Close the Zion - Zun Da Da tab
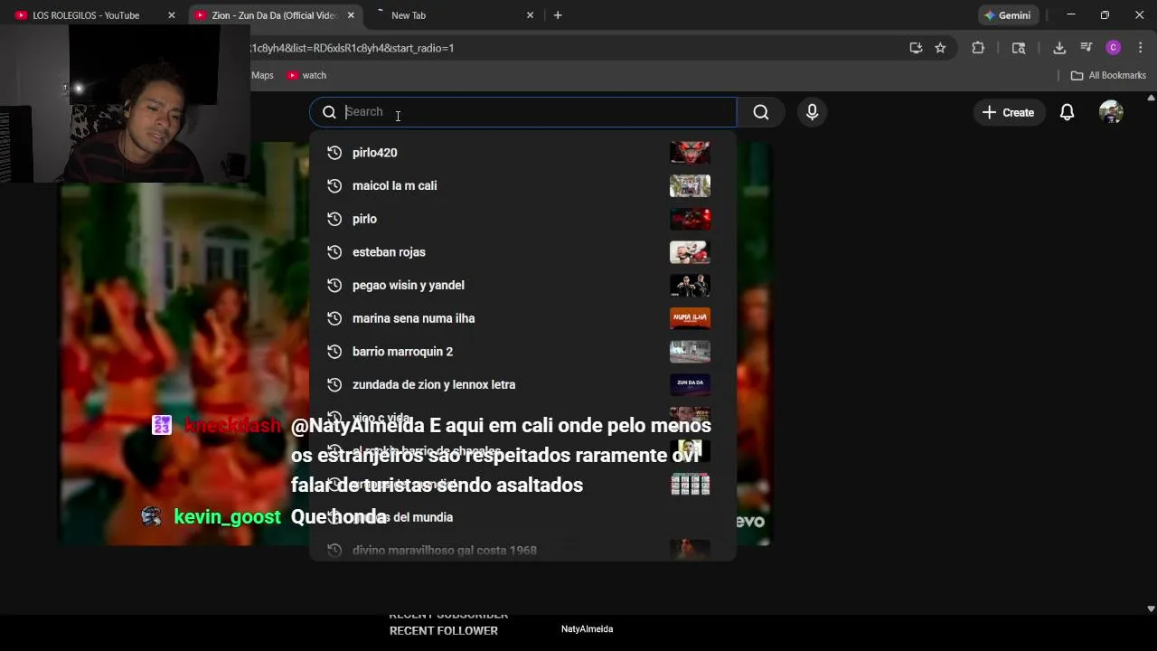Screen dimensions: 1157x651 [x=351, y=15]
